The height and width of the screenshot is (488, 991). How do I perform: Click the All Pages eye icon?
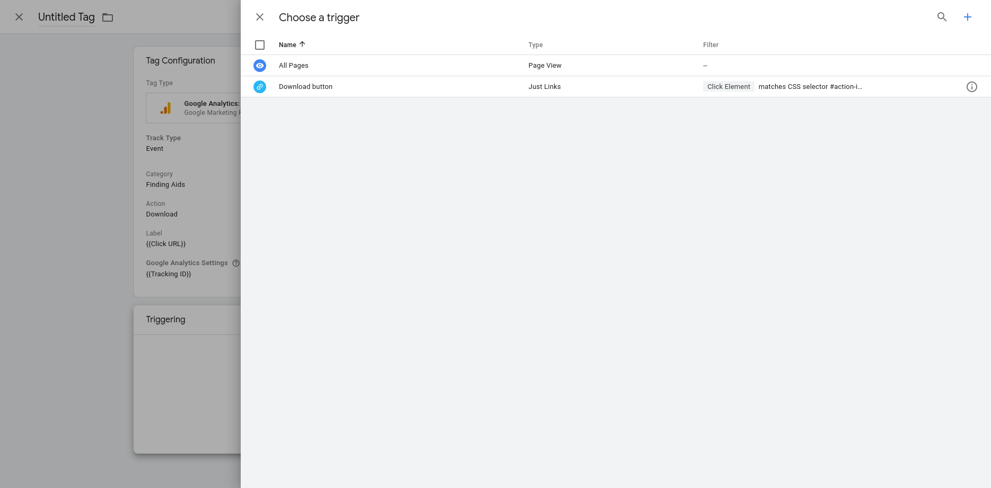(x=260, y=66)
